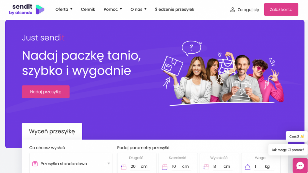Viewport: 308px width, 173px height.
Task: Expand the Pomoc dropdown menu
Action: [x=113, y=10]
